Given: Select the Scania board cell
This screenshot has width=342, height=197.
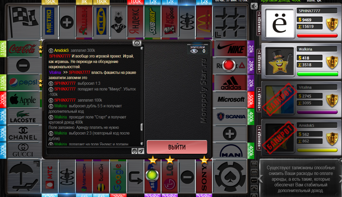Looking at the screenshot, I should (x=230, y=117).
